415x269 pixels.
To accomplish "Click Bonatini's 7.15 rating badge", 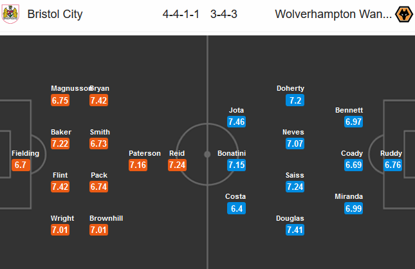I will click(x=236, y=165).
